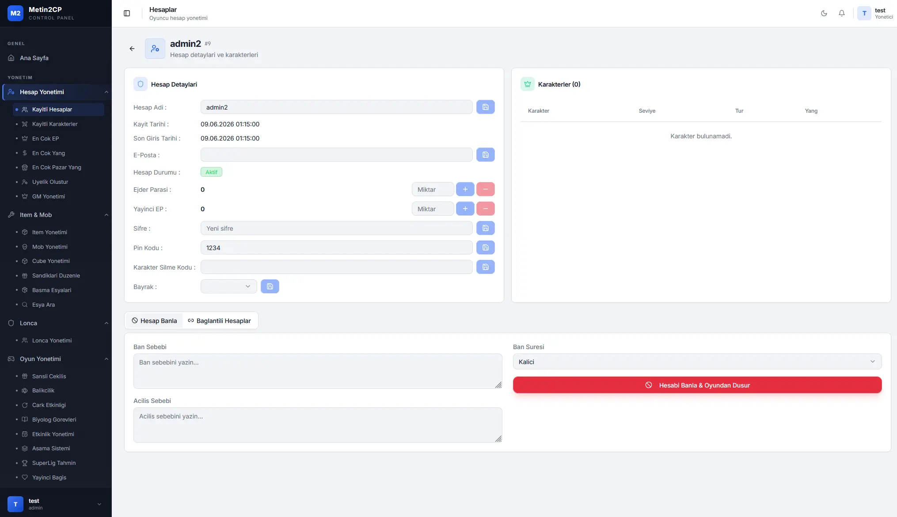Viewport: 897px width, 517px height.
Task: Open En Cok EP ranking
Action: (x=58, y=138)
